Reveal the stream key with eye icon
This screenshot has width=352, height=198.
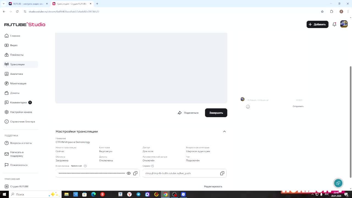tap(128, 173)
